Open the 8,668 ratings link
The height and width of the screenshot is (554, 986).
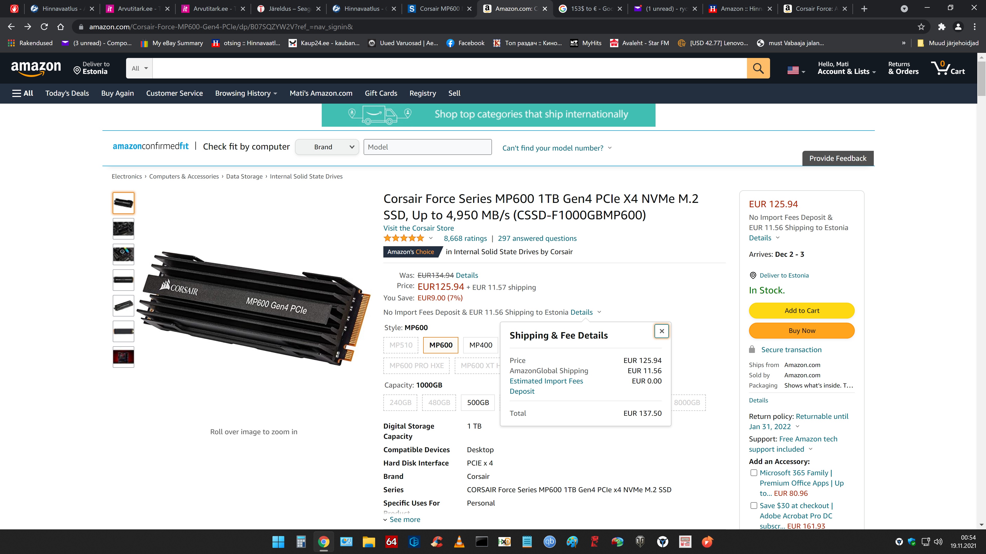coord(465,239)
